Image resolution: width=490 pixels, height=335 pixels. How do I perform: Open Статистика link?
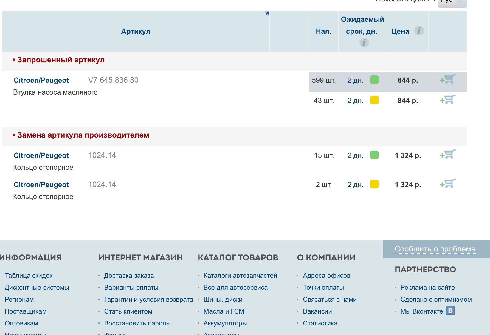(320, 323)
